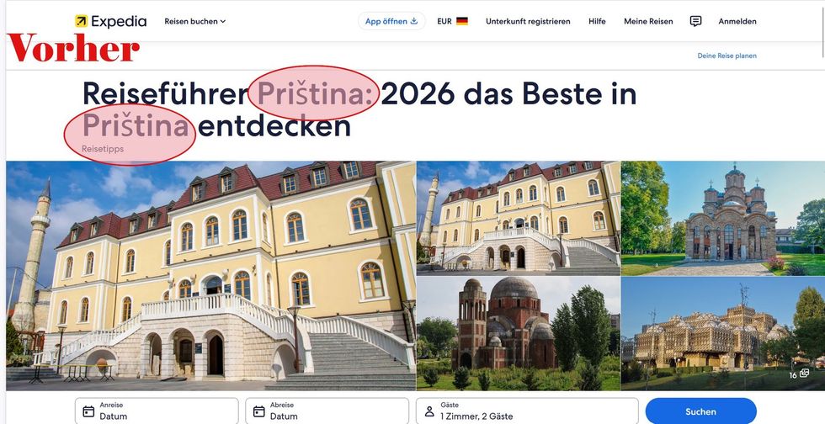Image resolution: width=825 pixels, height=424 pixels.
Task: Open Meine Reisen in navigation
Action: (x=648, y=21)
